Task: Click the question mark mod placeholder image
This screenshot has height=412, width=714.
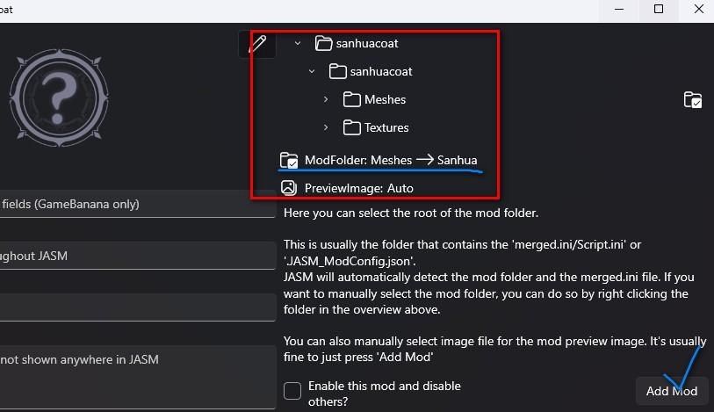Action: click(60, 91)
